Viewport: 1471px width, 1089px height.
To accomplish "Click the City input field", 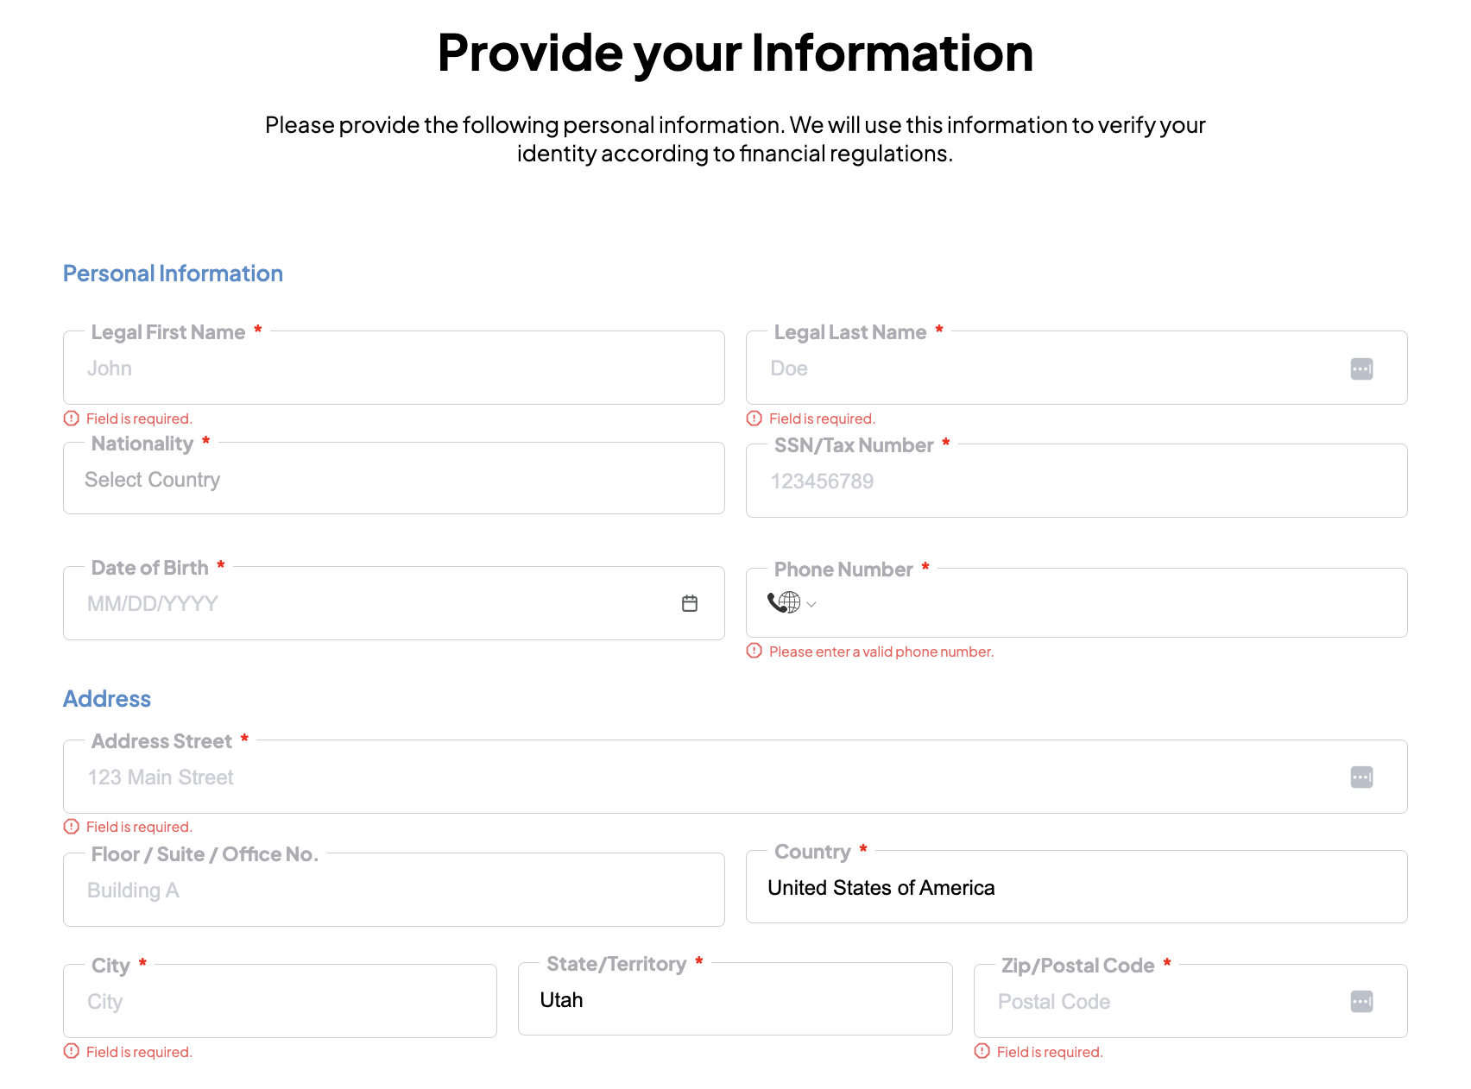I will (280, 1001).
